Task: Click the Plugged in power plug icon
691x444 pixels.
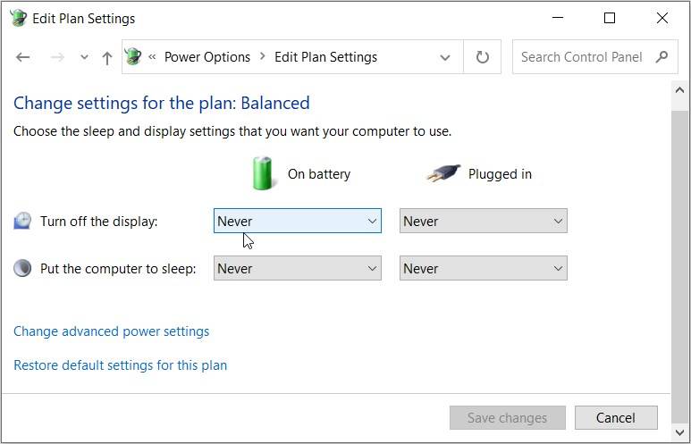Action: (442, 173)
